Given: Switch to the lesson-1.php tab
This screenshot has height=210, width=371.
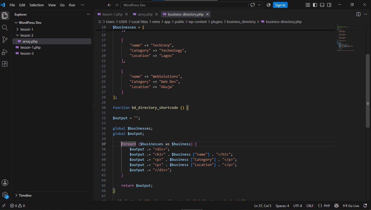Looking at the screenshot, I should (x=113, y=14).
